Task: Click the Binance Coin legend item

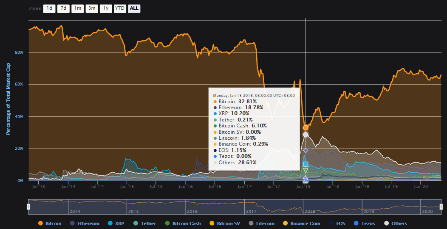Action: pos(301,223)
